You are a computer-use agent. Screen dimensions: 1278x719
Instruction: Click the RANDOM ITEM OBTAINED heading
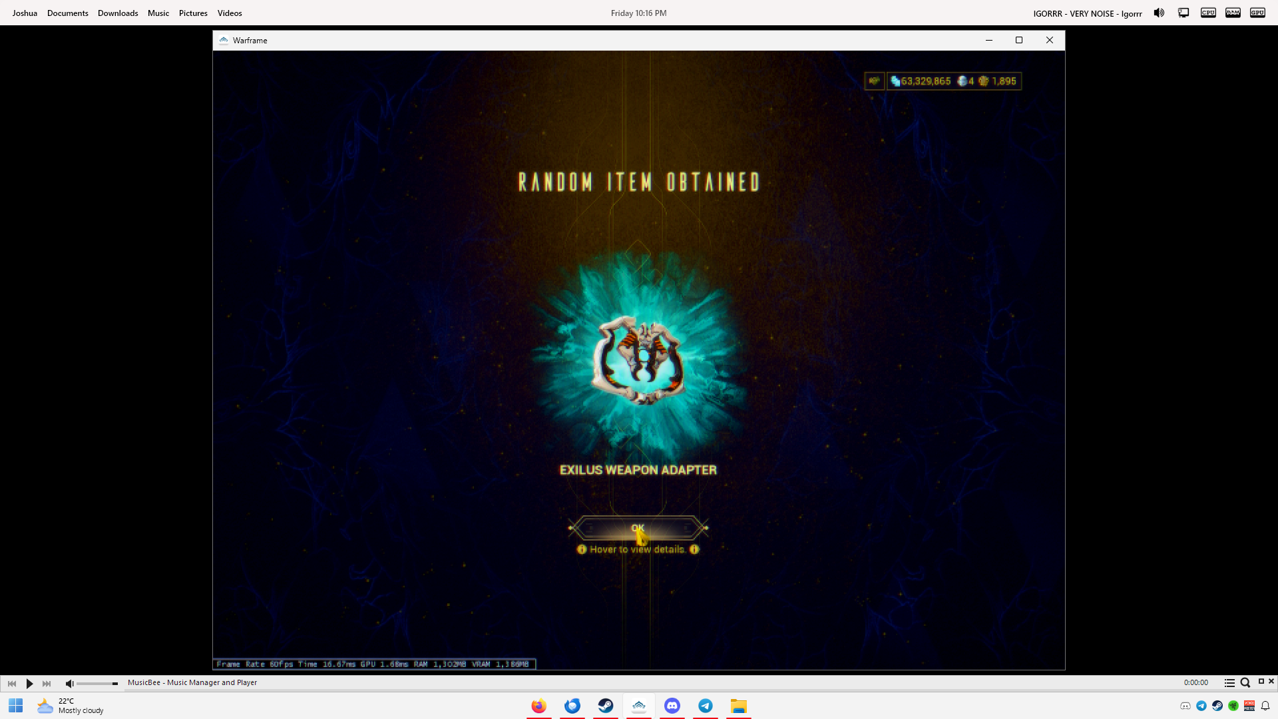[639, 182]
